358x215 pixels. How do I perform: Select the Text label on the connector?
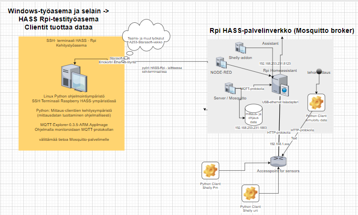point(294,138)
